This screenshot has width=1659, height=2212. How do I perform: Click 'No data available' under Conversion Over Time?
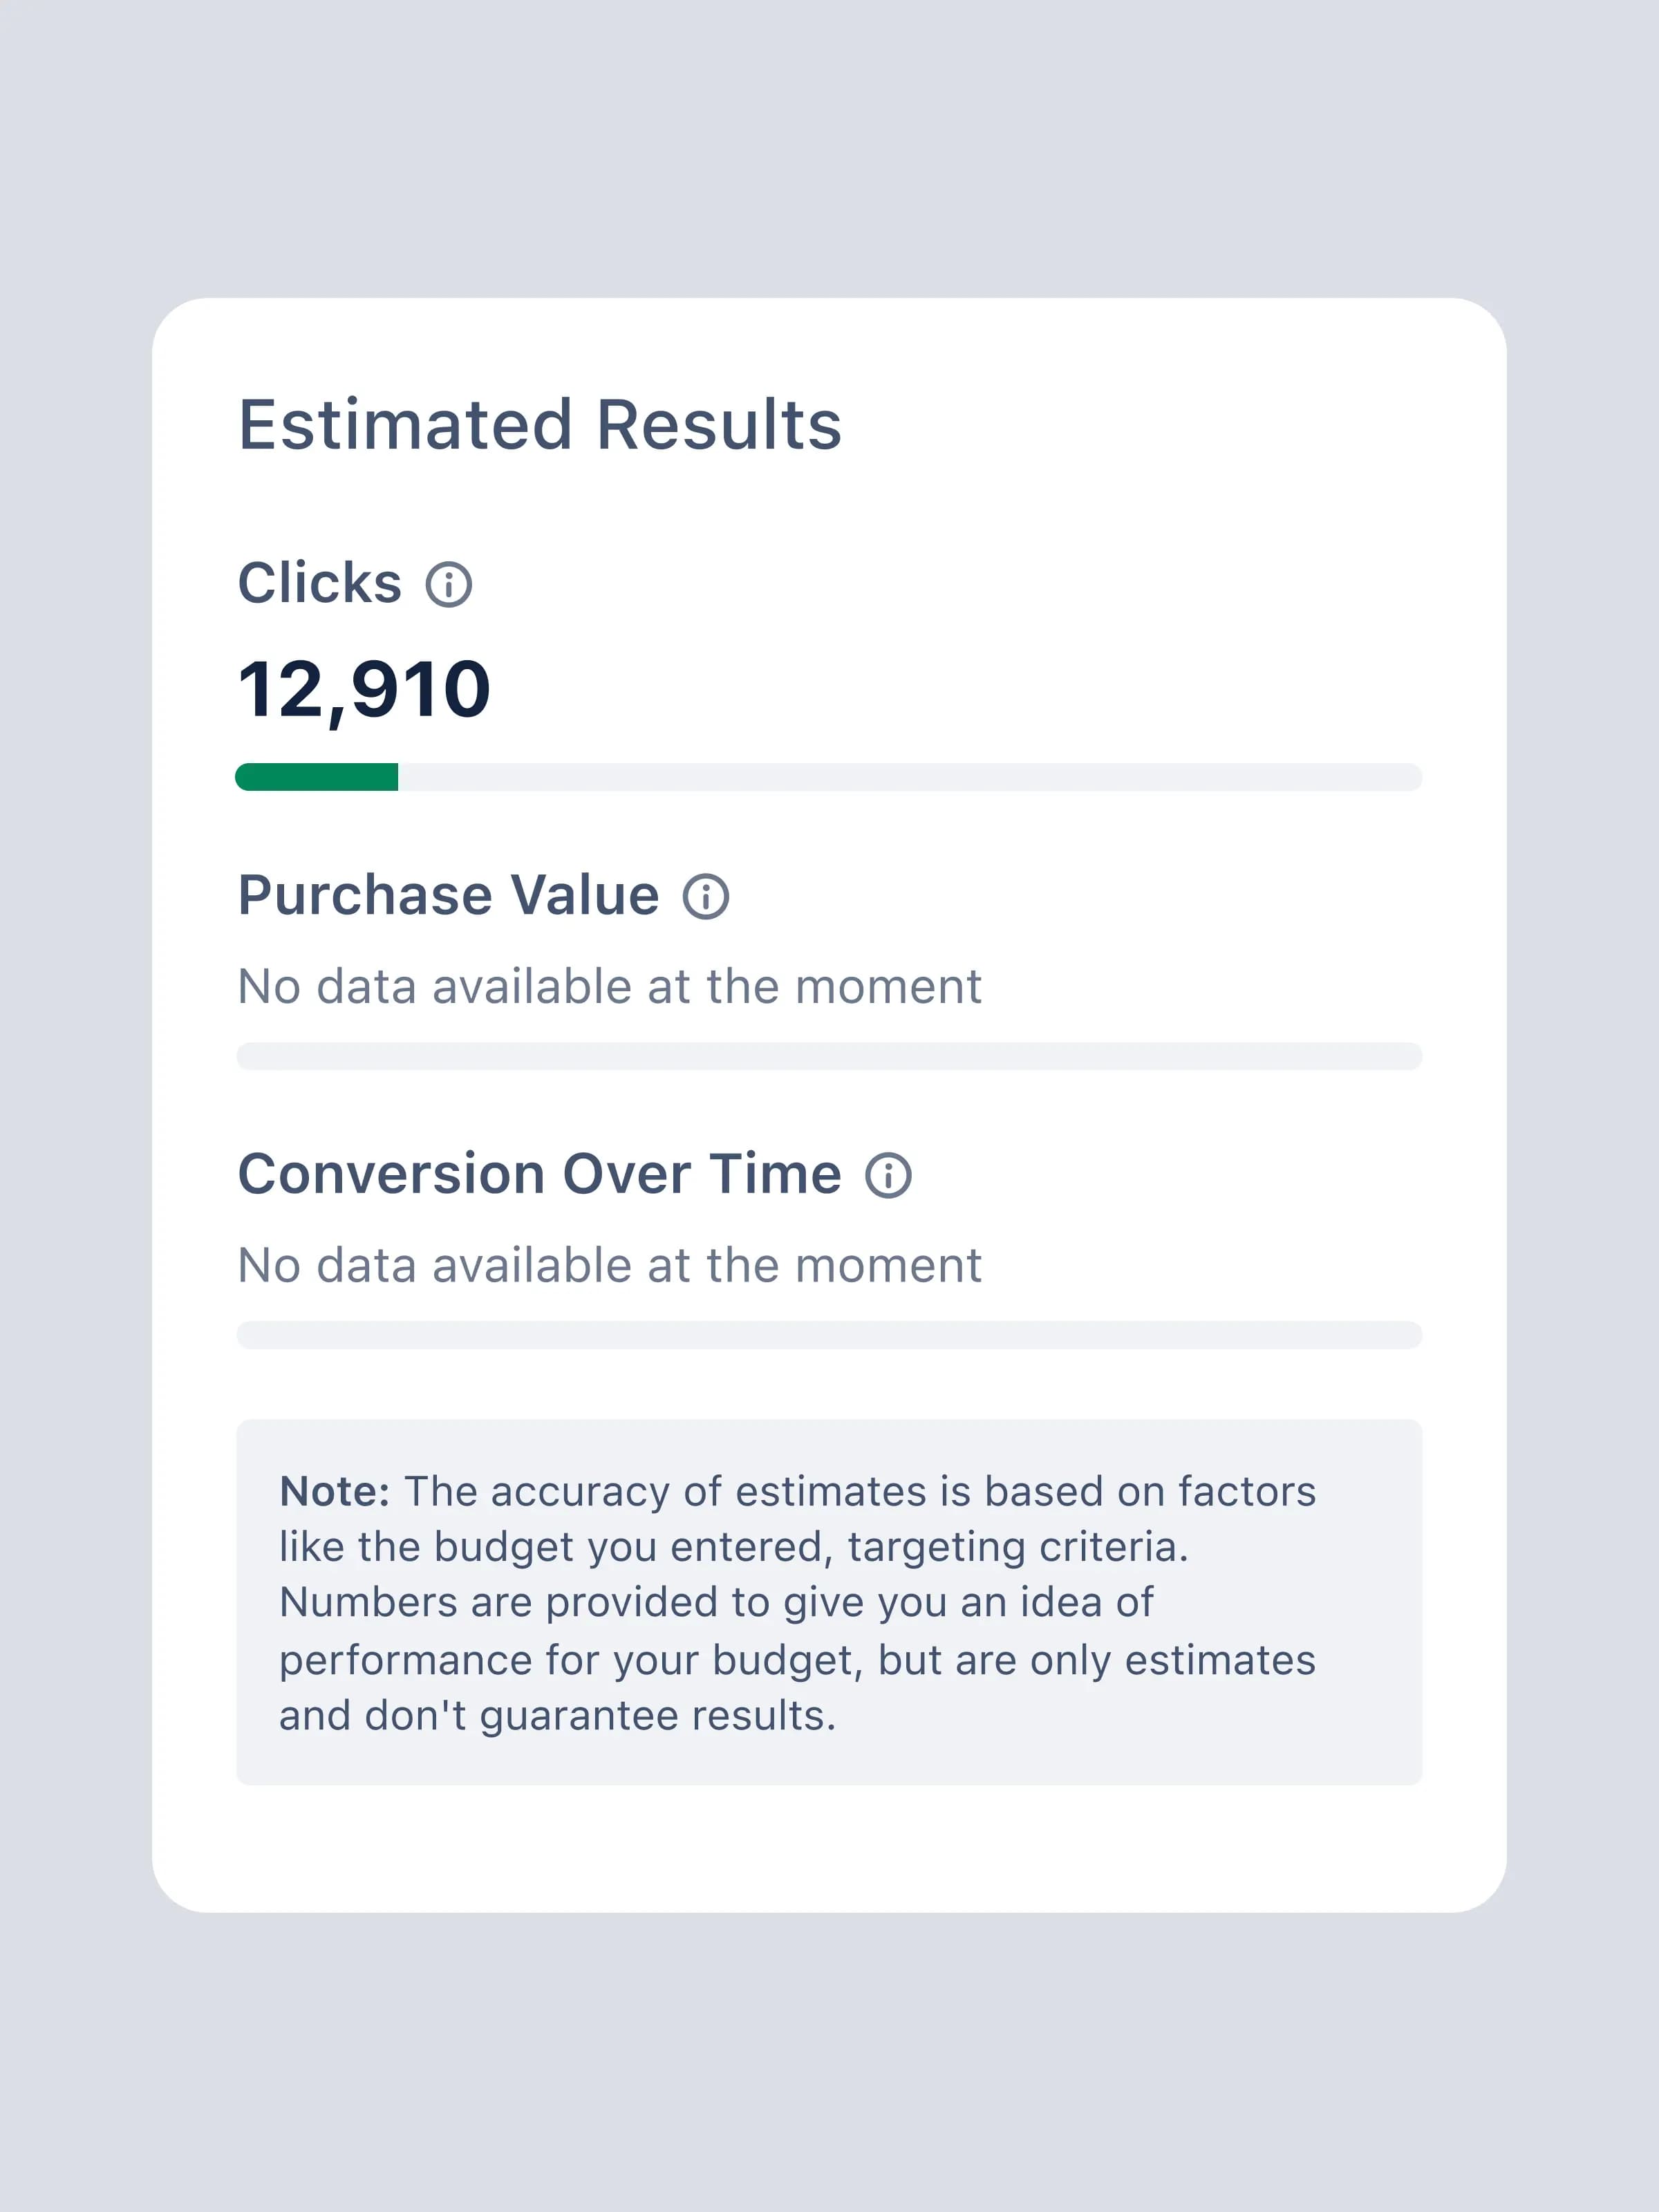click(x=610, y=1266)
